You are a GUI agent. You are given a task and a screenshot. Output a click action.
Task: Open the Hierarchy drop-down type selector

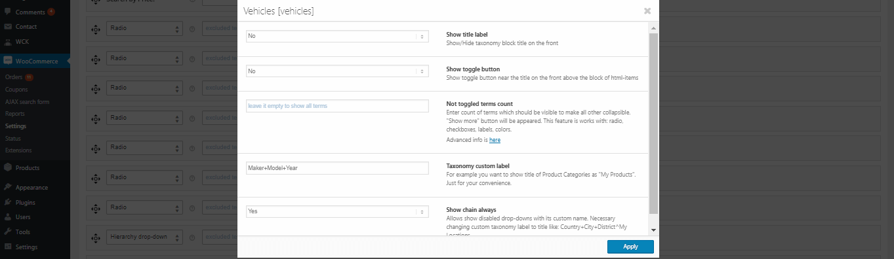tap(144, 237)
